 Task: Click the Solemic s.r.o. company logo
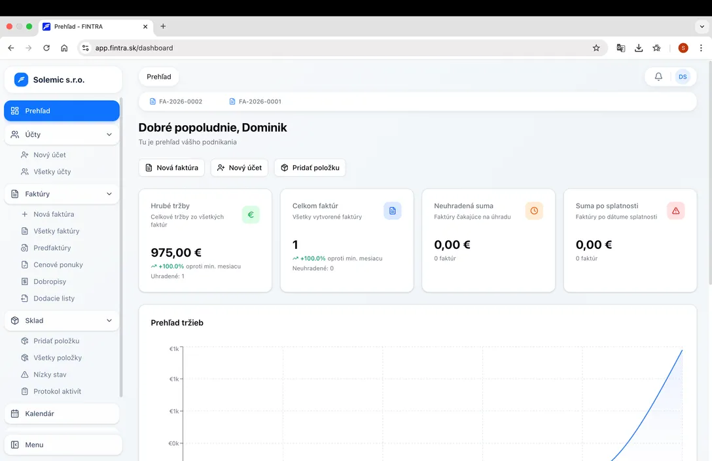click(x=20, y=79)
